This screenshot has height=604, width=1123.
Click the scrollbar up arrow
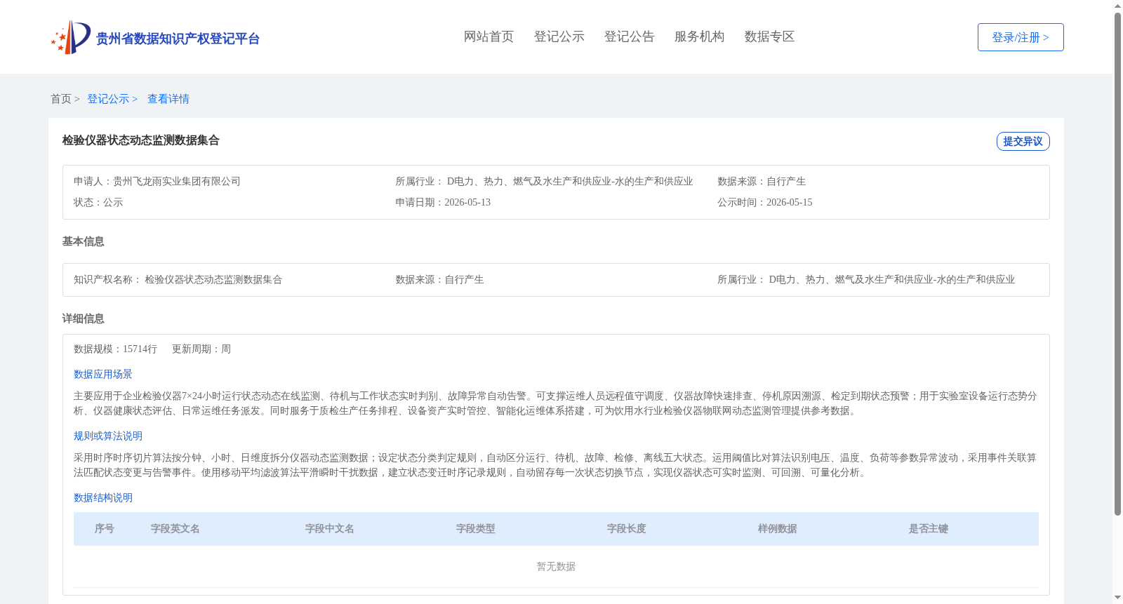coord(1117,6)
